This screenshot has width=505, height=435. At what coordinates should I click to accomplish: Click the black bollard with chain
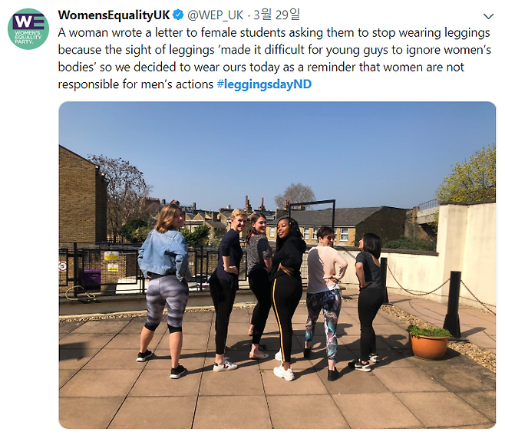(x=453, y=305)
